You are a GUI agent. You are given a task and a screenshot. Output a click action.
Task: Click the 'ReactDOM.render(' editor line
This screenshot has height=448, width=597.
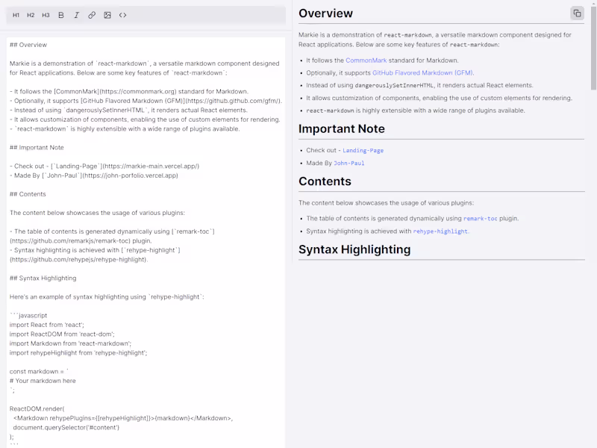coord(37,408)
